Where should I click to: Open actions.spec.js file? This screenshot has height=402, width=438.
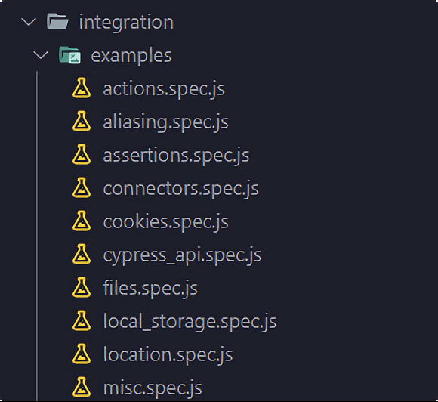pyautogui.click(x=164, y=90)
